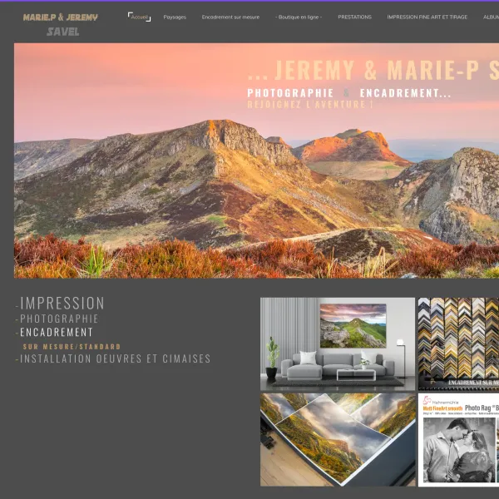
Task: Open the Accueil menu item
Action: [139, 17]
